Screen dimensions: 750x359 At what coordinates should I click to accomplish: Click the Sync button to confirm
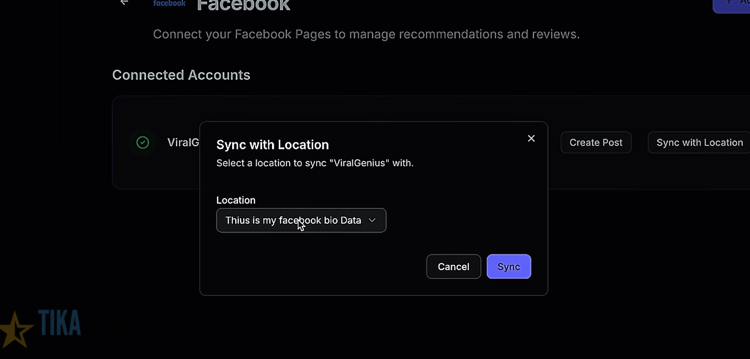click(508, 266)
